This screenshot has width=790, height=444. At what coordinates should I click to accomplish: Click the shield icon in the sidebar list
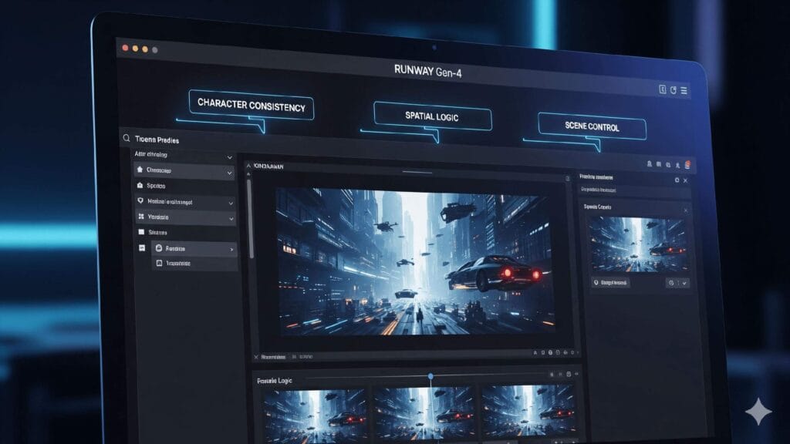click(140, 201)
